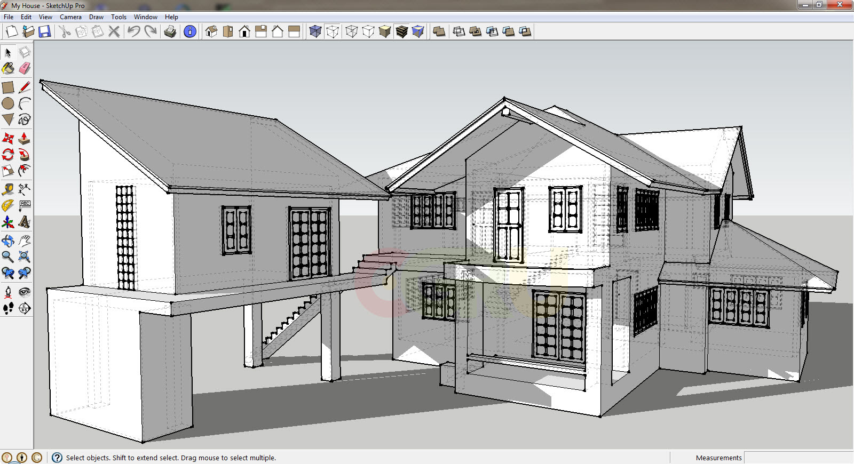Select the Dimension tool
This screenshot has height=464, width=854.
pyautogui.click(x=25, y=189)
